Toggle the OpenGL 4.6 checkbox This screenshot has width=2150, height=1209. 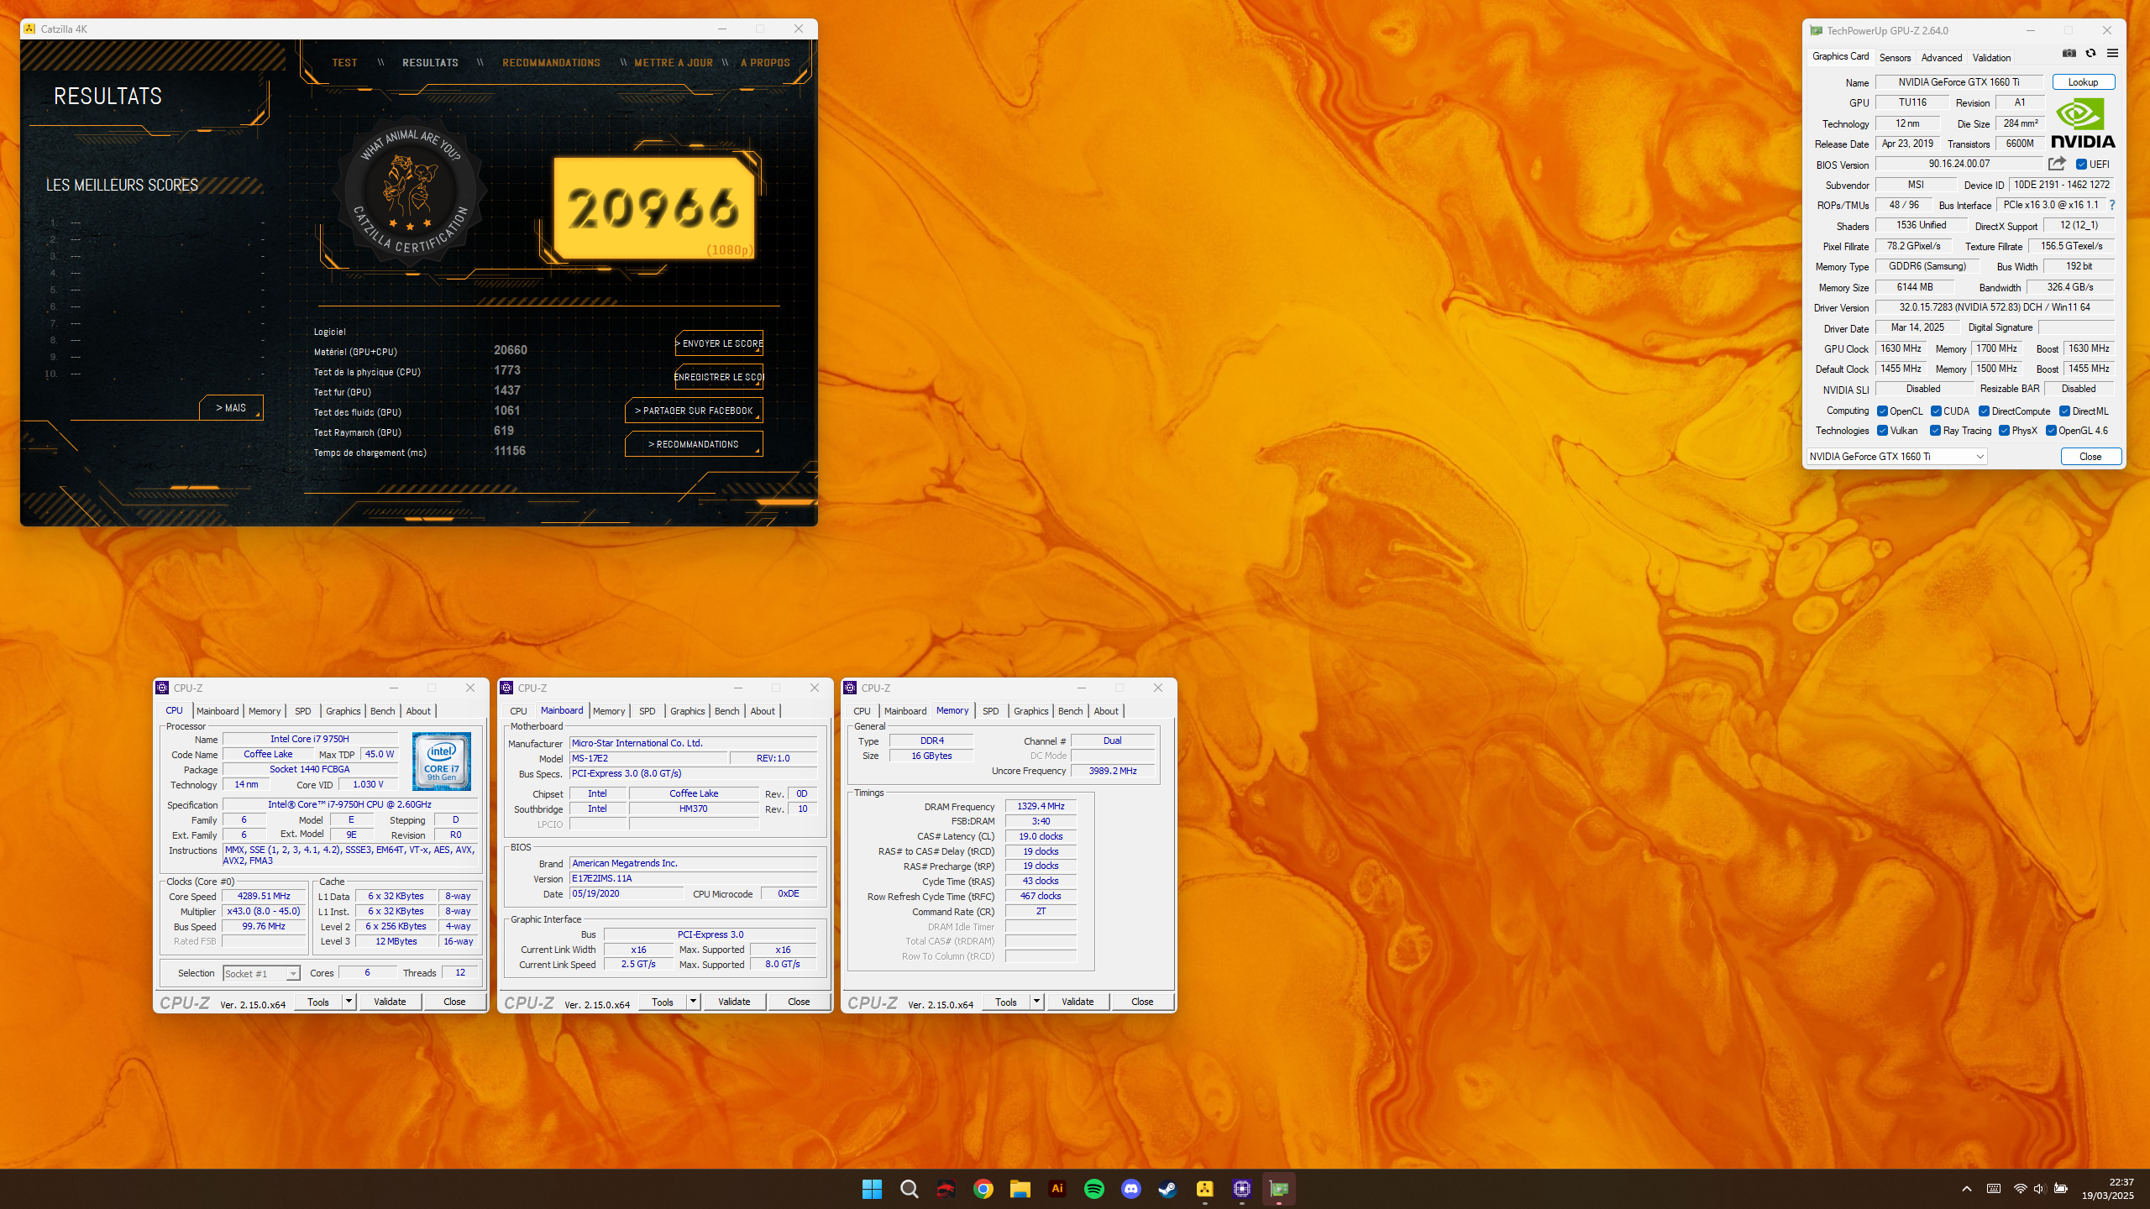click(2051, 431)
